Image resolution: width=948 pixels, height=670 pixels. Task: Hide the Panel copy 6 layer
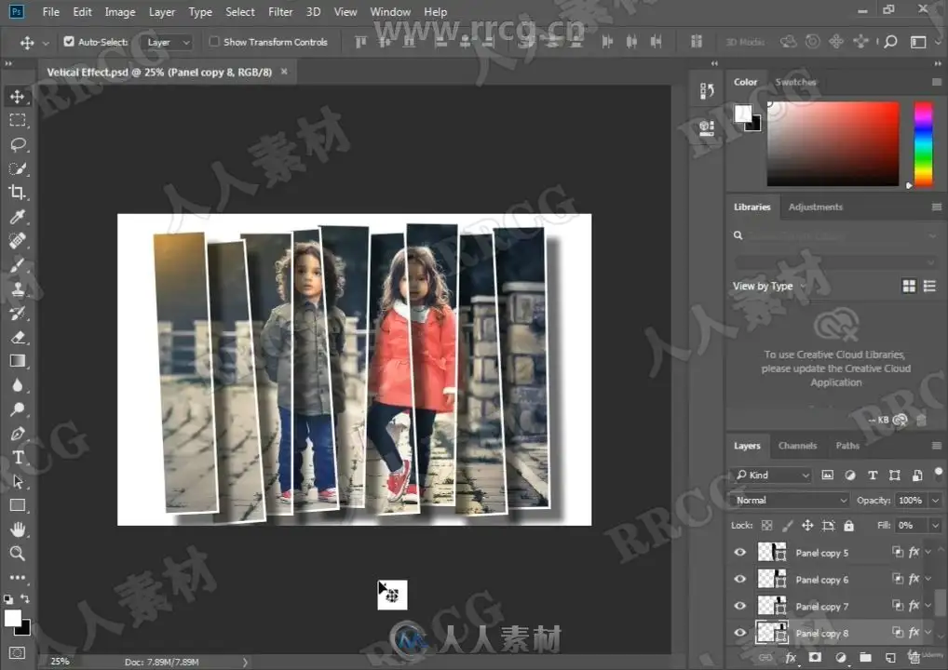(740, 579)
